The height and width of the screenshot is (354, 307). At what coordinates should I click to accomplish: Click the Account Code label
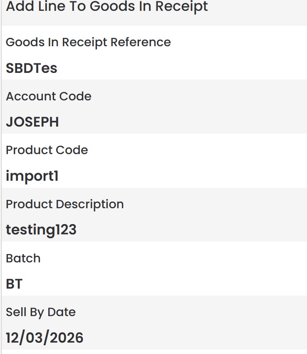pyautogui.click(x=49, y=96)
